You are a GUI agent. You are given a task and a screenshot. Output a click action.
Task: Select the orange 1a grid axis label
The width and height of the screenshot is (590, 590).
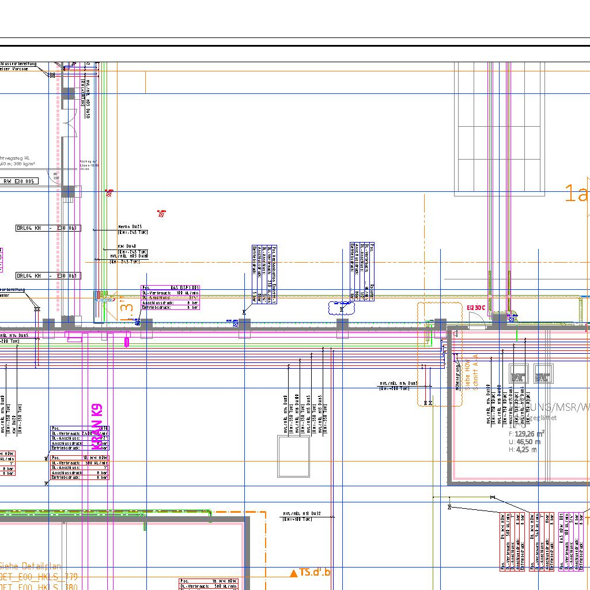[x=575, y=194]
